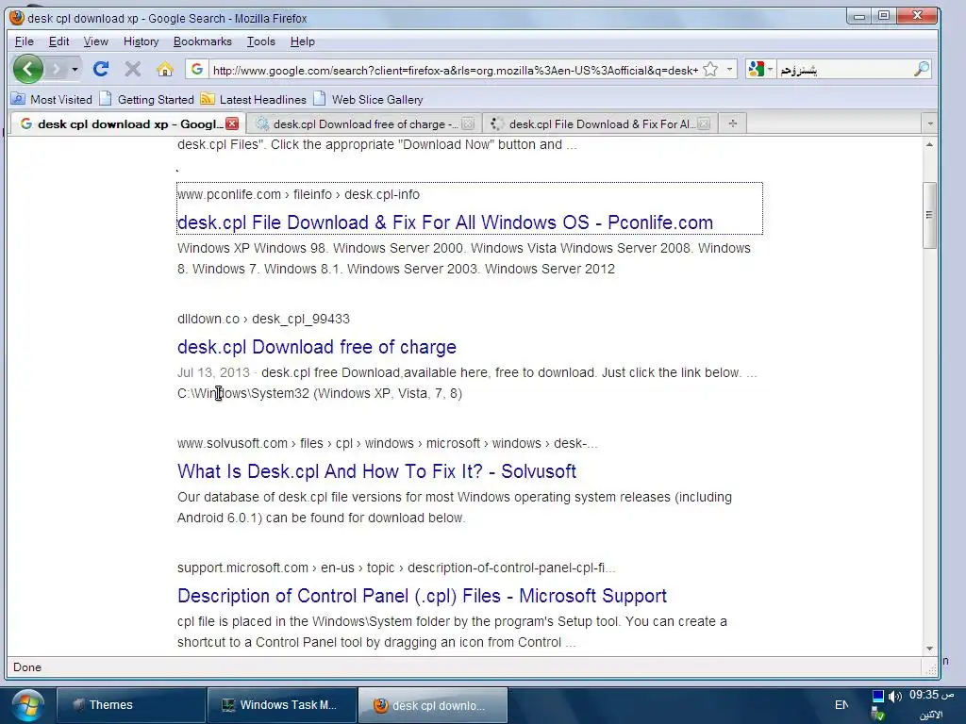Screen dimensions: 966x724
Task: Click the scrollbar up arrow
Action: click(929, 144)
